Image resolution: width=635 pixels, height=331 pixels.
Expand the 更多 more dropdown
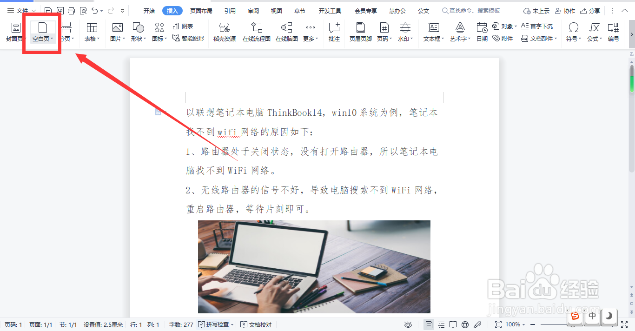tap(317, 39)
